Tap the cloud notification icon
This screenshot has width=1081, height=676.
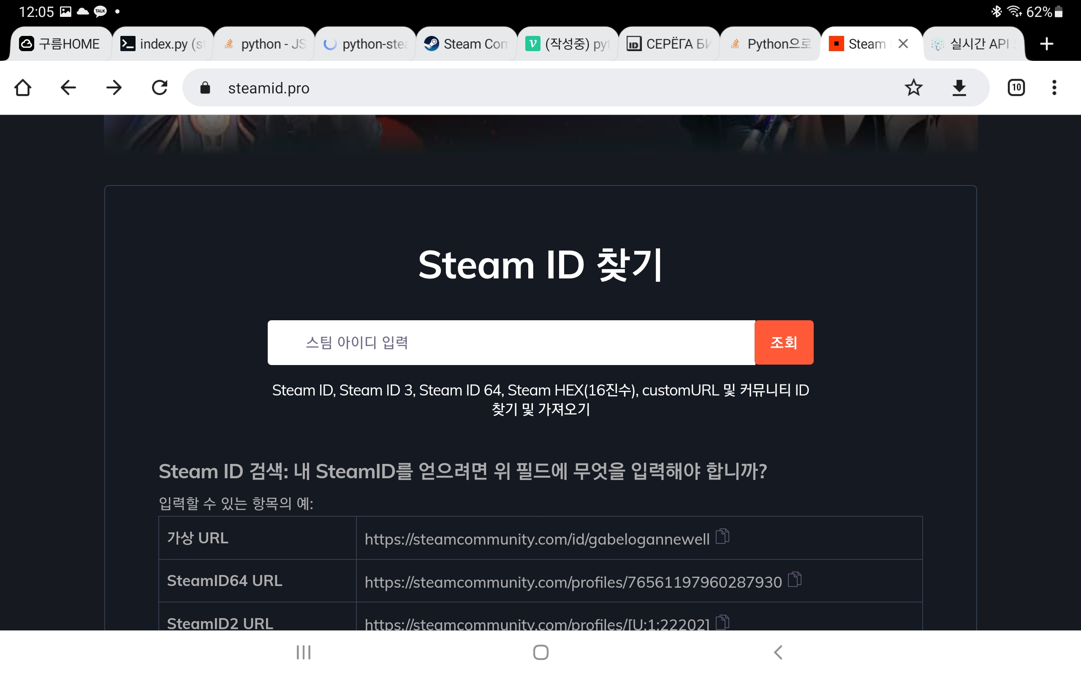pyautogui.click(x=83, y=12)
